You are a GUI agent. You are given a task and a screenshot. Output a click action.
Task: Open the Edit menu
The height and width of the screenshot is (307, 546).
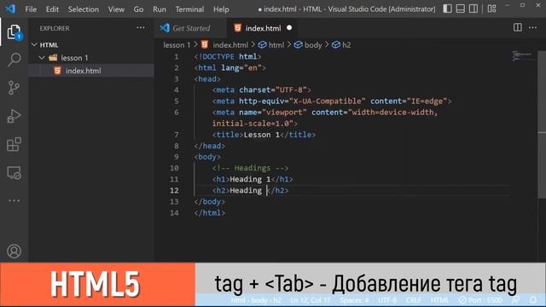(52, 9)
